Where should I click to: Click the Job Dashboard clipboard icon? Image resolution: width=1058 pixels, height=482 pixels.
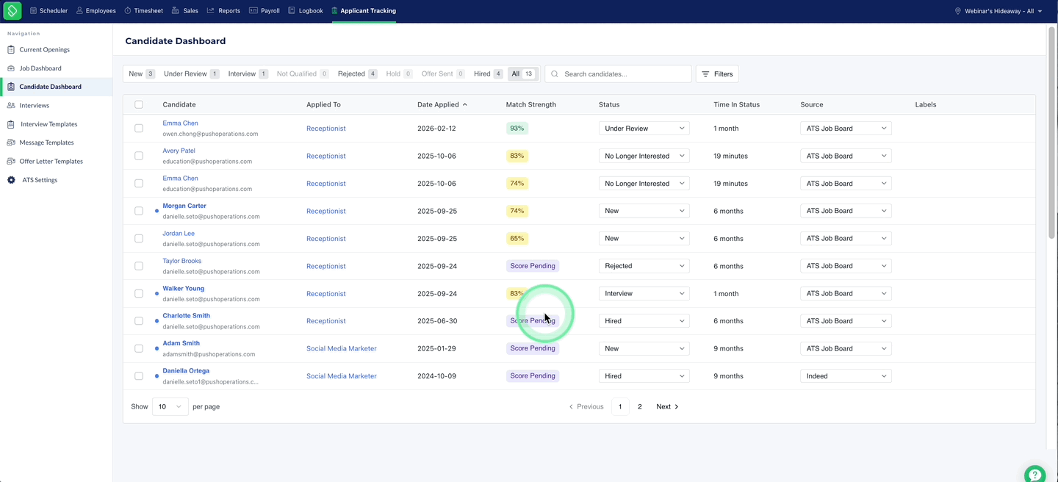tap(11, 68)
